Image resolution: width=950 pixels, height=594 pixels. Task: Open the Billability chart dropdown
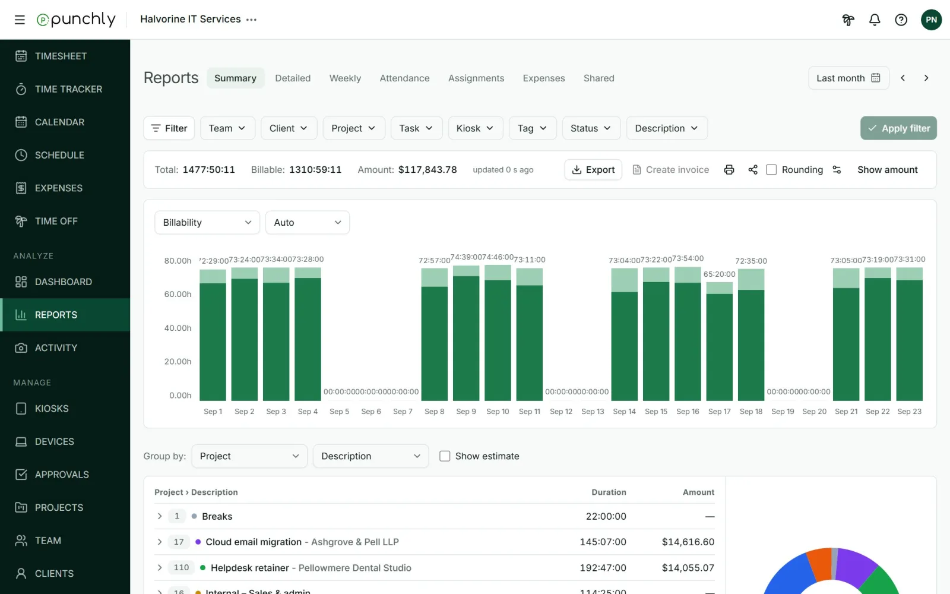207,223
